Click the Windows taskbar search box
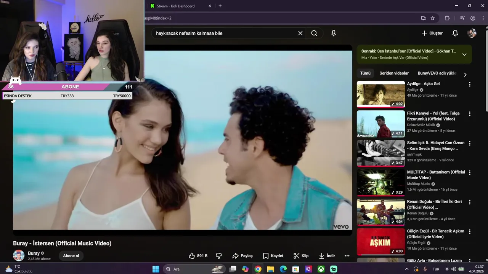The image size is (488, 274). click(x=194, y=269)
